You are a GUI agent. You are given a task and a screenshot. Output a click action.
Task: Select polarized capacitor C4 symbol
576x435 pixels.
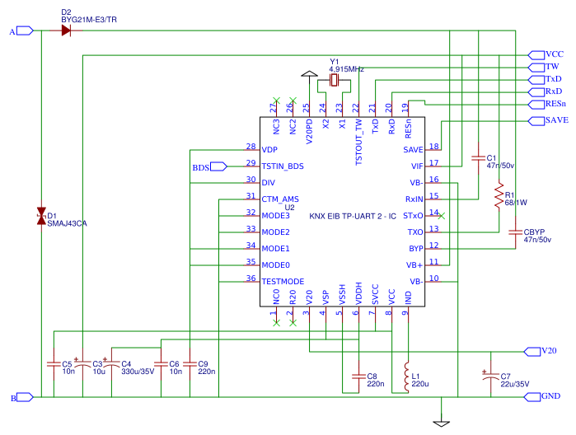coord(111,363)
